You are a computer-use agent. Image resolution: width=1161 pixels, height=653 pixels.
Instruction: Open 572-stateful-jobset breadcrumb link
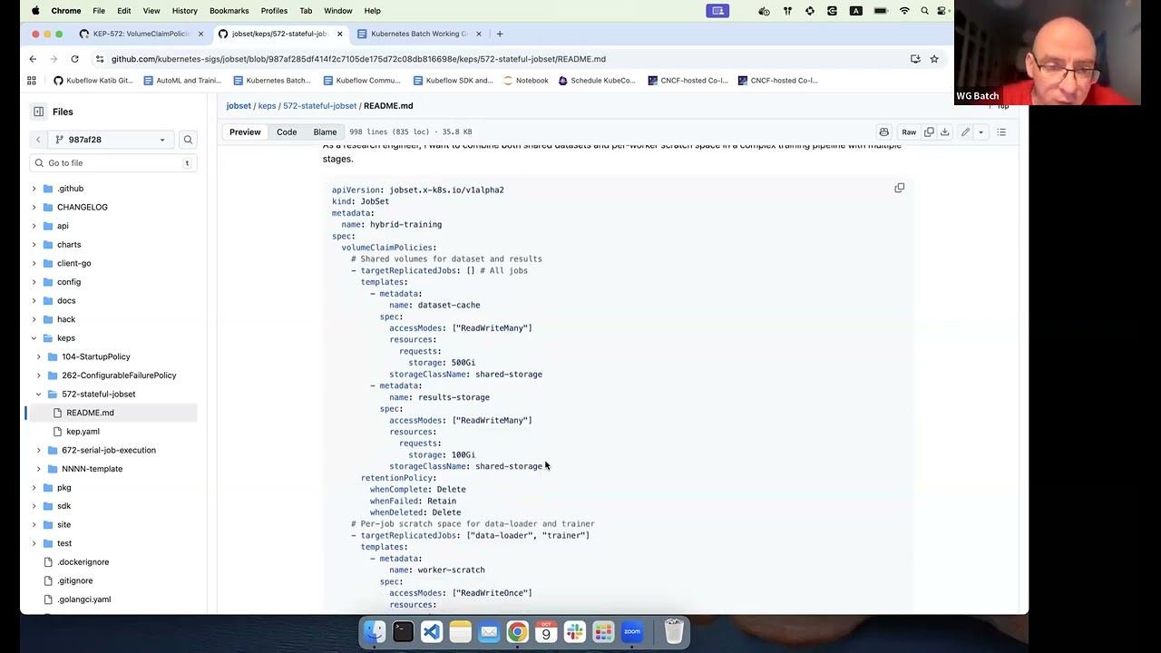tap(319, 106)
